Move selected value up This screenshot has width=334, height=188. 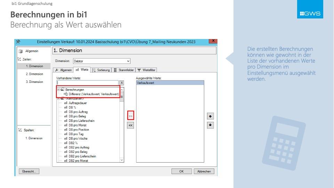coord(210,116)
